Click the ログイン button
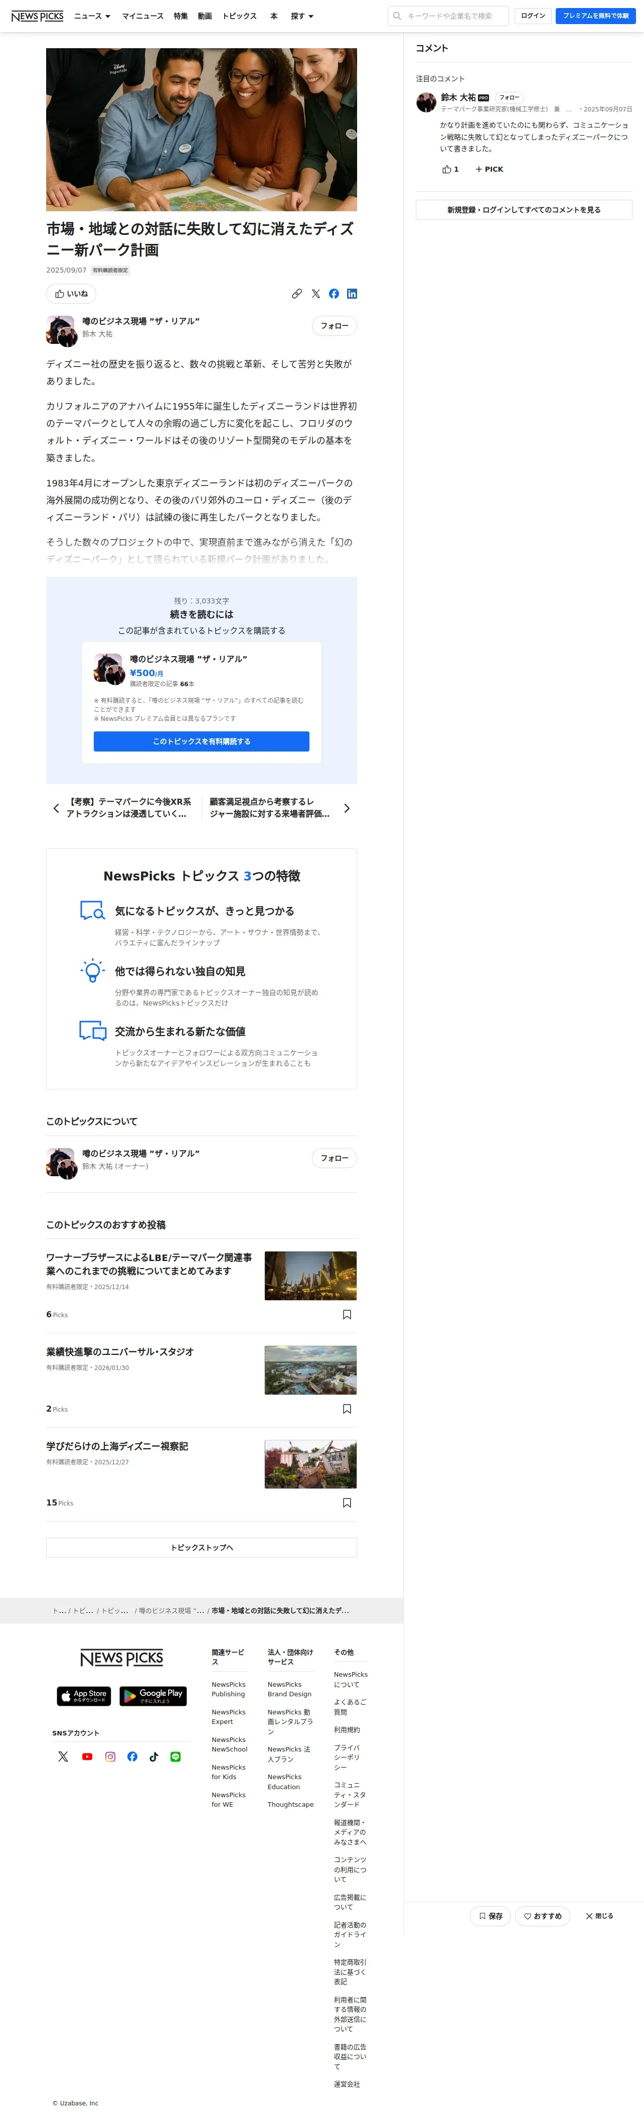 pos(533,16)
